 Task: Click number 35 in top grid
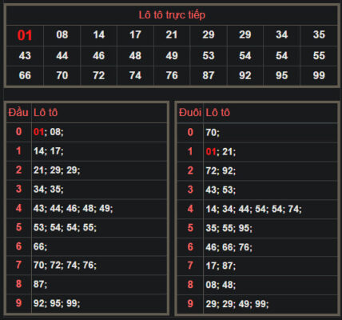coord(319,35)
